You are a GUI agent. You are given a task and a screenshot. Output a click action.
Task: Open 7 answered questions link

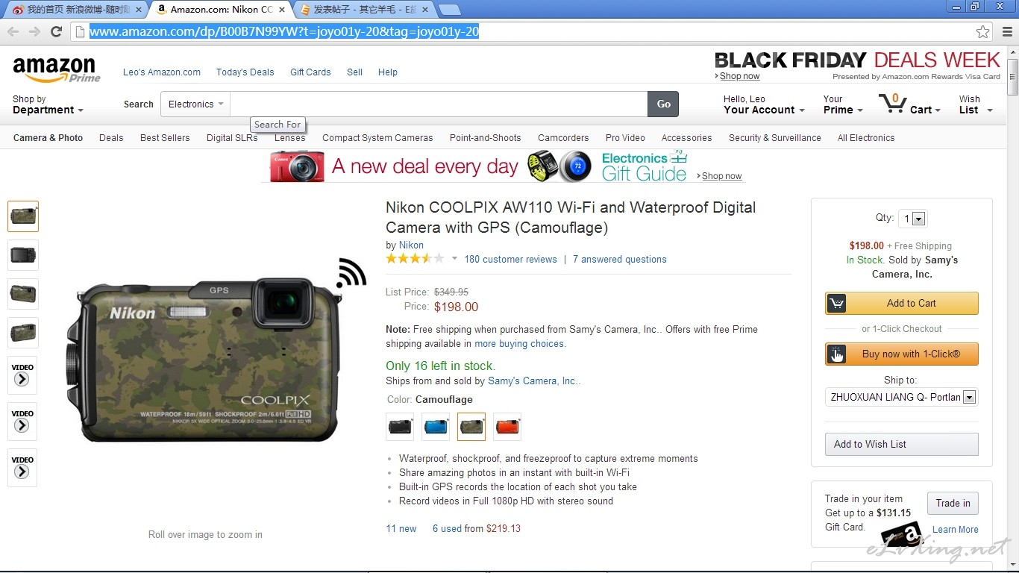(x=620, y=260)
